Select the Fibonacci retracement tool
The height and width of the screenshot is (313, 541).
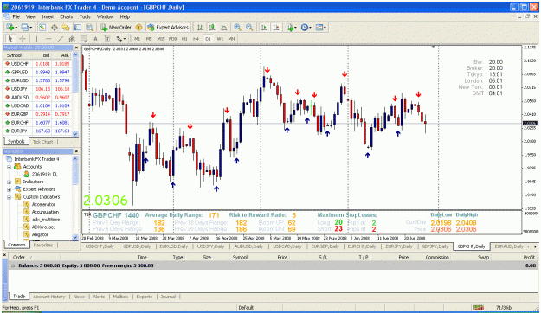tap(83, 39)
